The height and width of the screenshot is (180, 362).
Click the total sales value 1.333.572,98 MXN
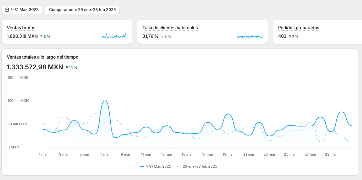click(x=35, y=67)
